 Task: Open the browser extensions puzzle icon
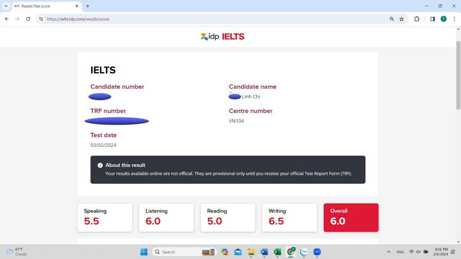click(417, 19)
